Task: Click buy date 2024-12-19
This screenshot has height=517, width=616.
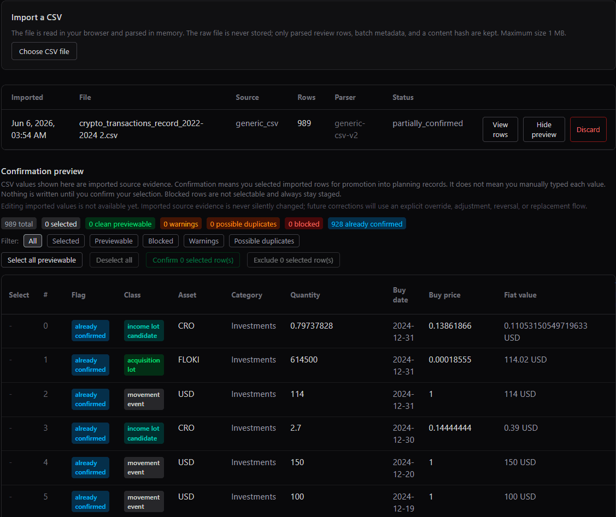Action: click(x=403, y=502)
